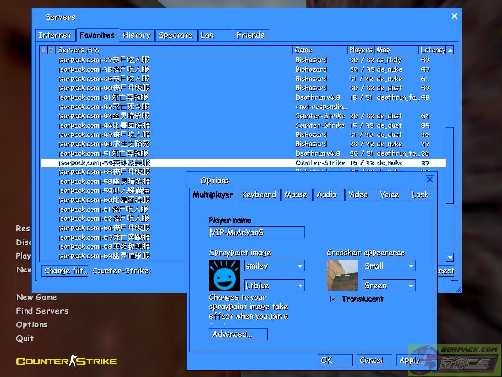Open the Ltblue spraypaint color dropdown
This screenshot has height=377, width=502.
coord(274,285)
